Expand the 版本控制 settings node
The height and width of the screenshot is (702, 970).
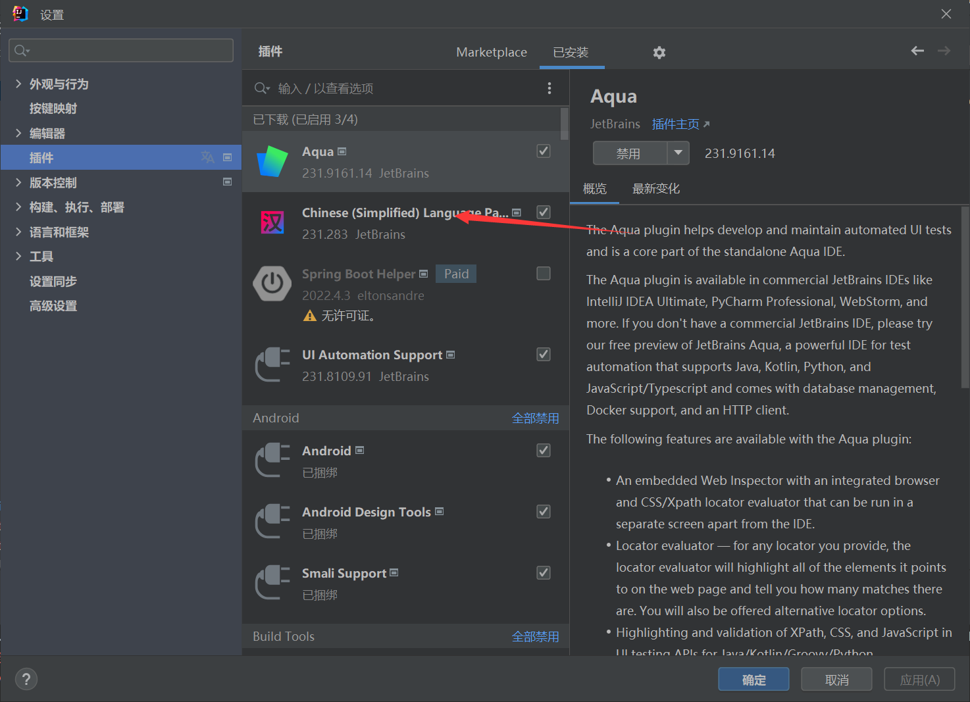pyautogui.click(x=18, y=182)
